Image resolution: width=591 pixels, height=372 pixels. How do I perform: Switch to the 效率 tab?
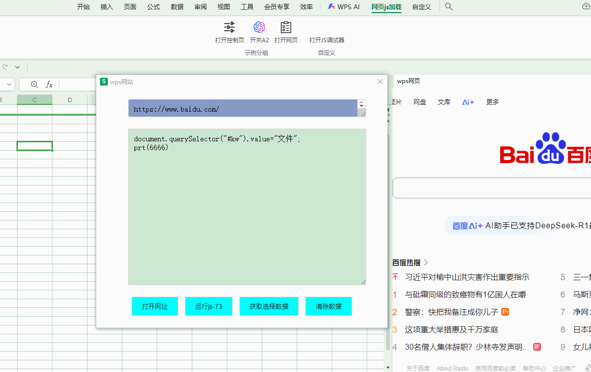[306, 7]
